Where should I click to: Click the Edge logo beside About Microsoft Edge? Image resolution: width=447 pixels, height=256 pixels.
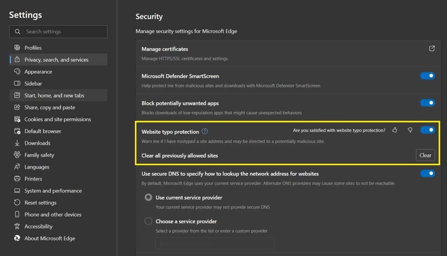click(x=17, y=238)
